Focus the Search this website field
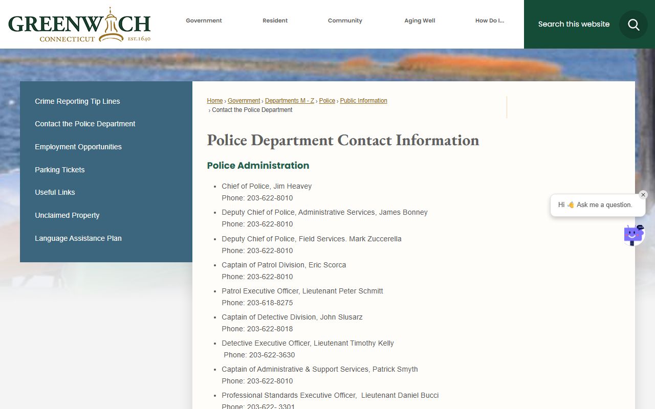The width and height of the screenshot is (655, 409). coord(574,24)
